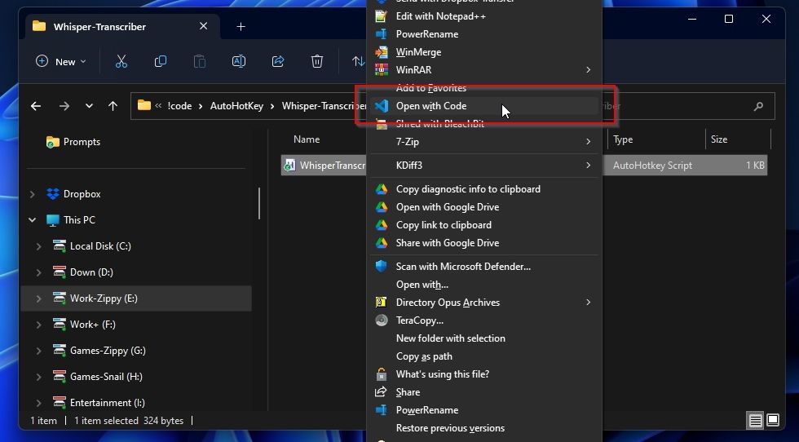The width and height of the screenshot is (799, 442).
Task: Switch to the Details view icon in status bar
Action: (x=755, y=421)
